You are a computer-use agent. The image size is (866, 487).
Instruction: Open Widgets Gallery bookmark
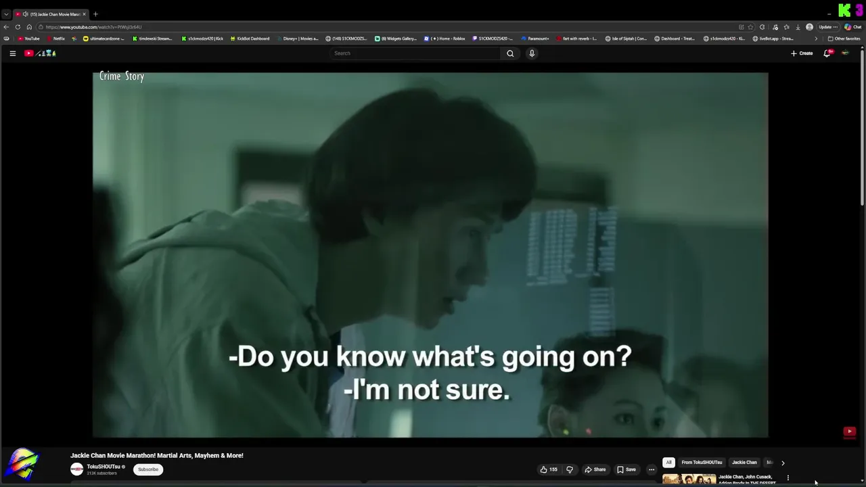point(396,39)
